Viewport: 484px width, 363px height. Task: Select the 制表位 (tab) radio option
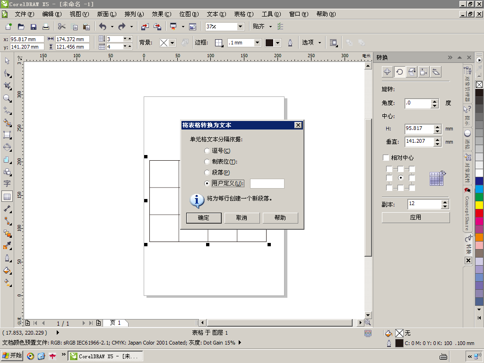[x=207, y=162]
